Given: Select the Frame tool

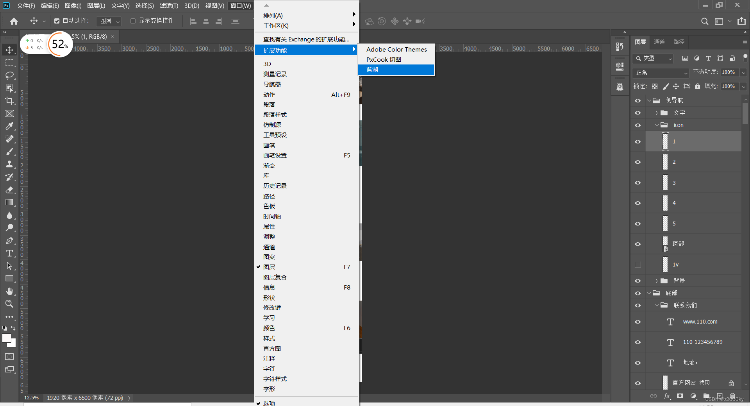Looking at the screenshot, I should click(x=9, y=113).
